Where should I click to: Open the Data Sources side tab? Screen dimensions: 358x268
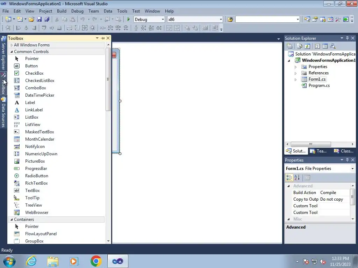(x=3, y=112)
